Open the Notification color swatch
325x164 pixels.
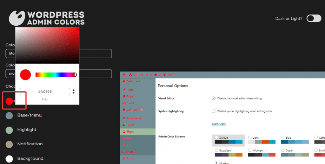pyautogui.click(x=9, y=144)
